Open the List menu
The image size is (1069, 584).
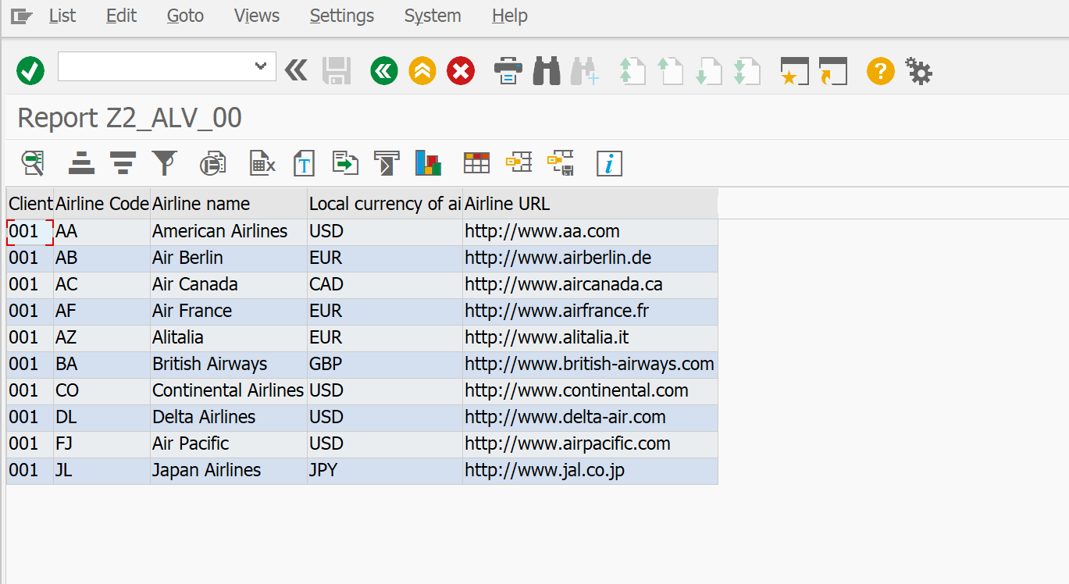[62, 16]
